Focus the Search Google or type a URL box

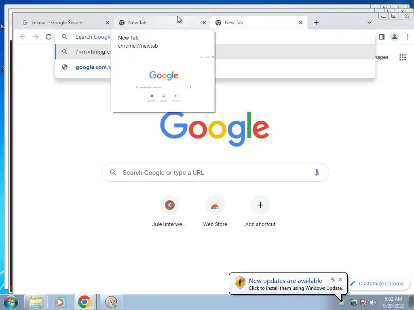coord(215,172)
